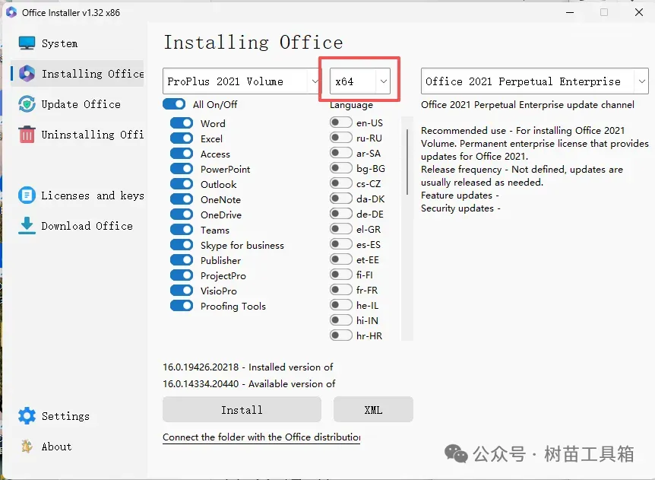Viewport: 655px width, 480px height.
Task: Click the Settings gear icon
Action: [x=27, y=415]
